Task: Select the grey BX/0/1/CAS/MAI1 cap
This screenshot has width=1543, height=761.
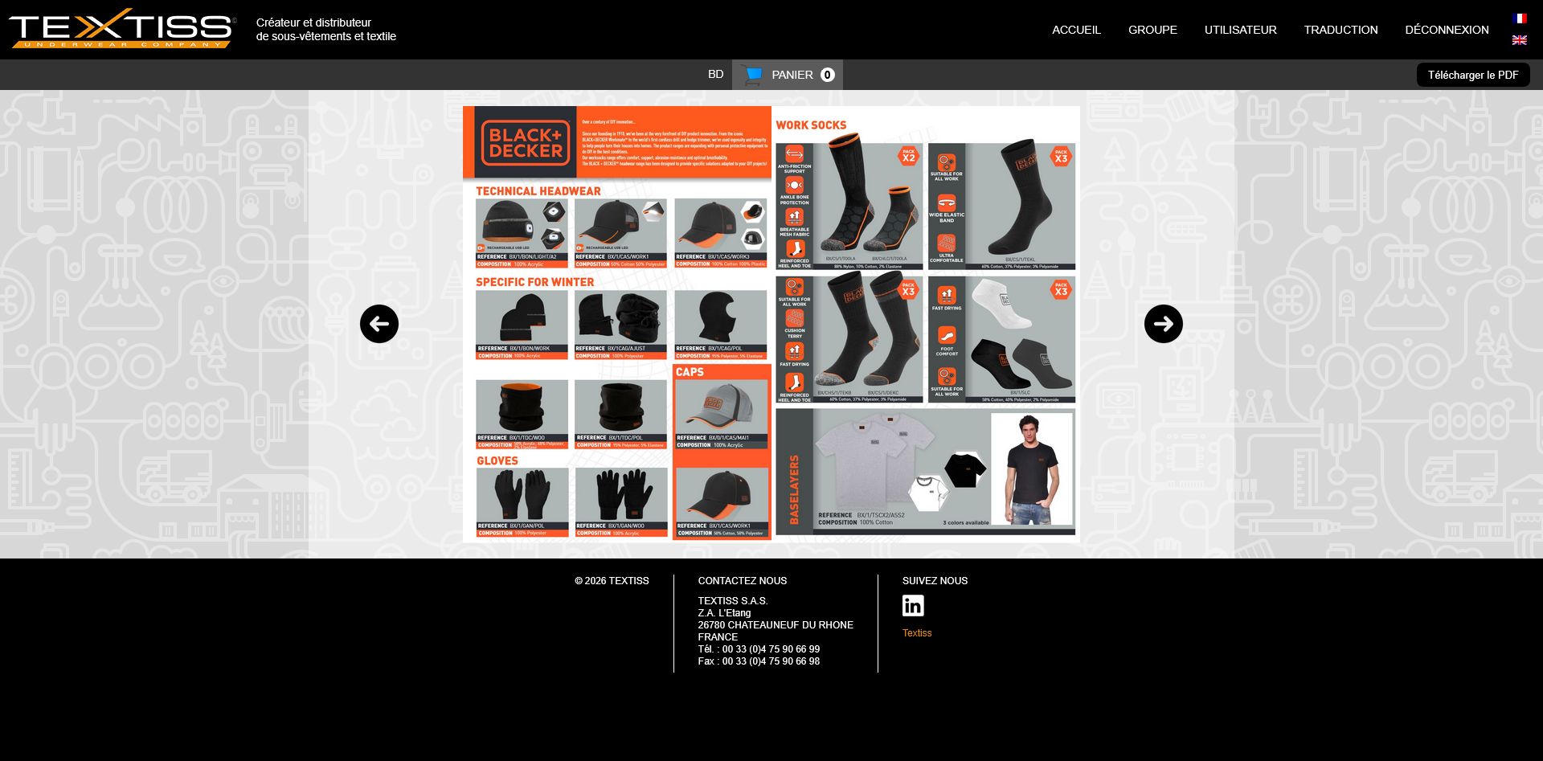Action: (722, 414)
